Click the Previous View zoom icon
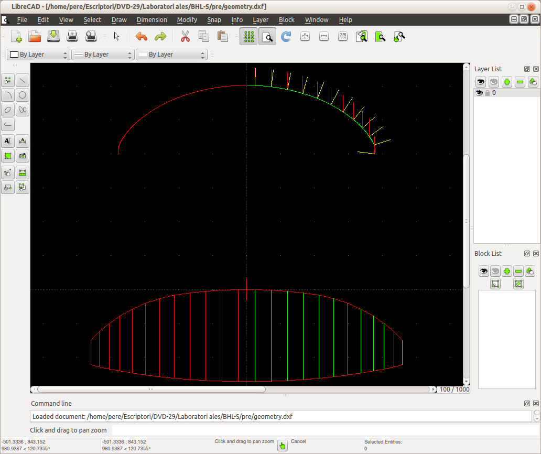Viewport: 541px width, 454px height. click(x=362, y=36)
